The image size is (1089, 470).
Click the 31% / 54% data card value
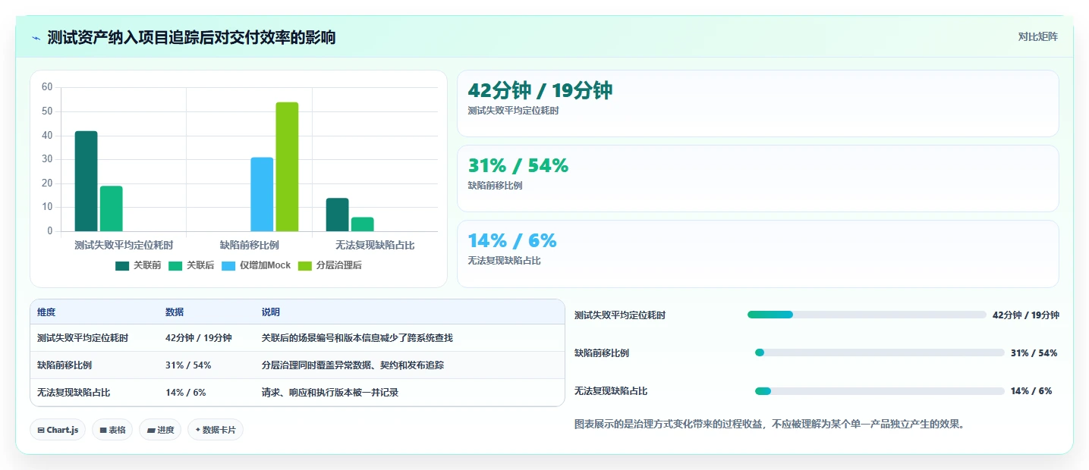[x=518, y=165]
